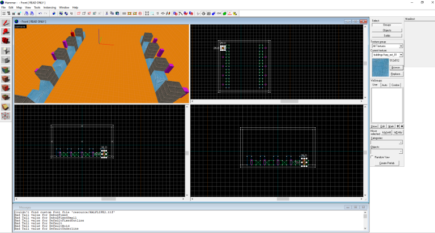This screenshot has height=233, width=435.
Task: Click the Create Prefab button
Action: (x=387, y=163)
